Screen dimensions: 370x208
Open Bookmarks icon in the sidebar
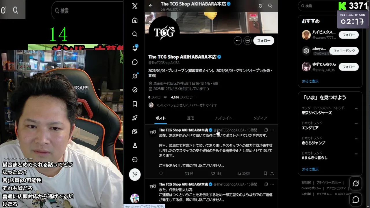pyautogui.click(x=135, y=104)
